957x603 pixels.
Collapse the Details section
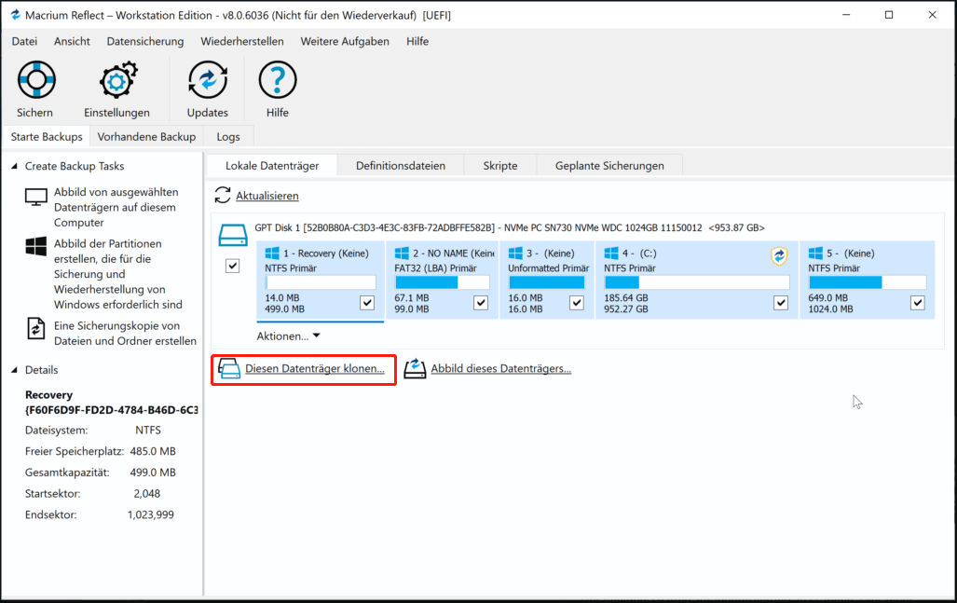point(14,370)
